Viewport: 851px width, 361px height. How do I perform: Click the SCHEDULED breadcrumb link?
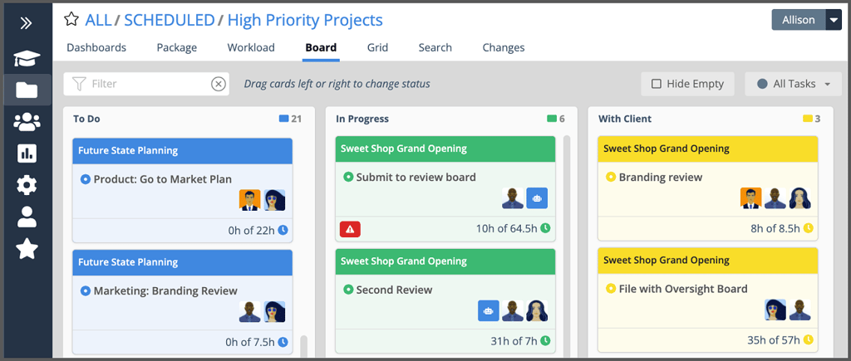pyautogui.click(x=170, y=20)
